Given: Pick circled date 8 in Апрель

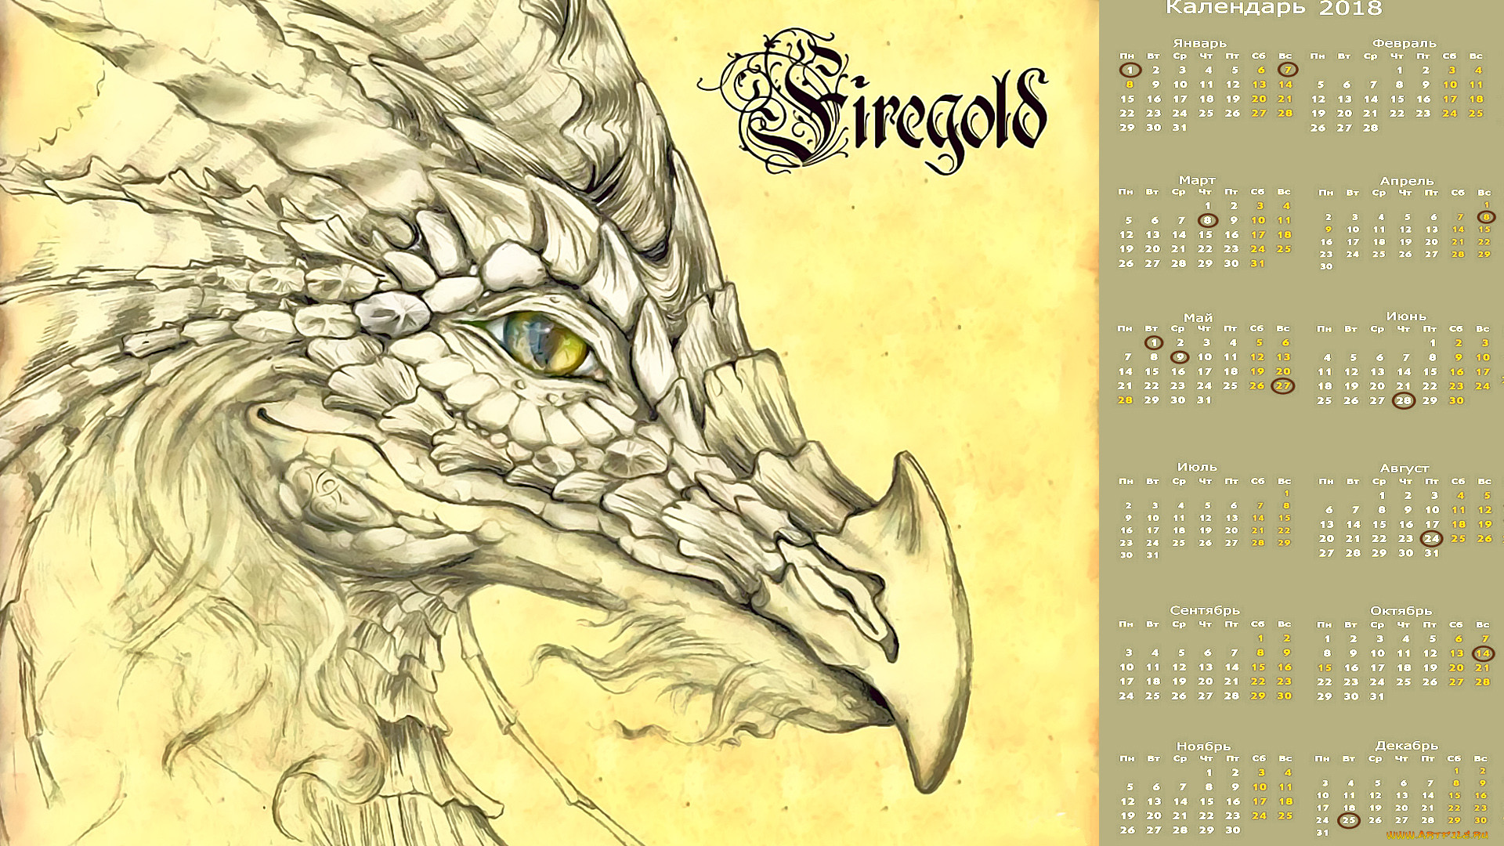Looking at the screenshot, I should [x=1485, y=217].
